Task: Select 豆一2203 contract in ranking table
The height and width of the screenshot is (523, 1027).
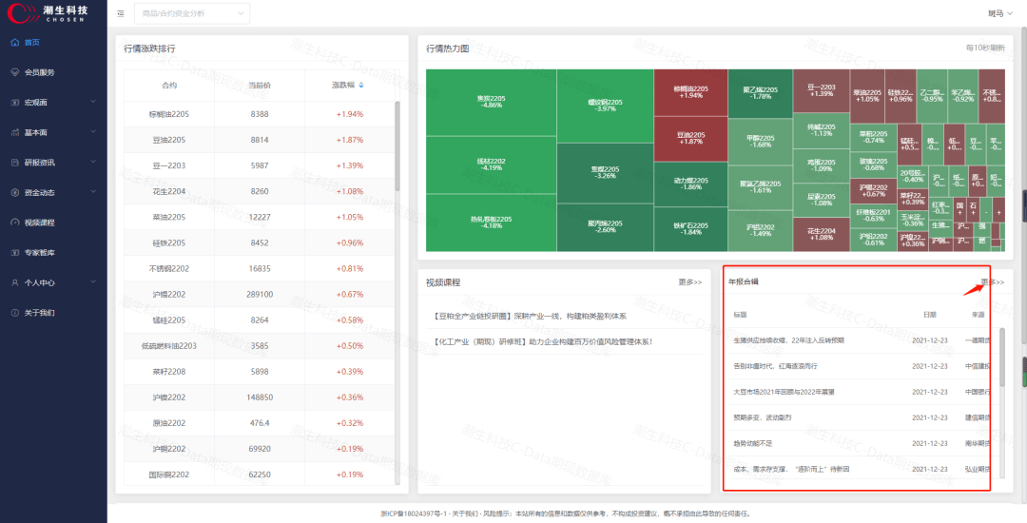Action: coord(169,165)
